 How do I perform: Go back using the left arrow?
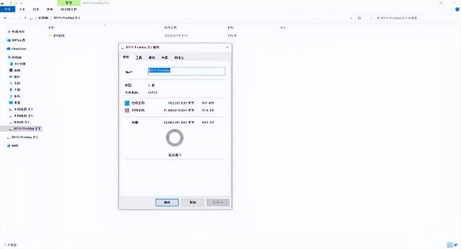click(x=5, y=18)
